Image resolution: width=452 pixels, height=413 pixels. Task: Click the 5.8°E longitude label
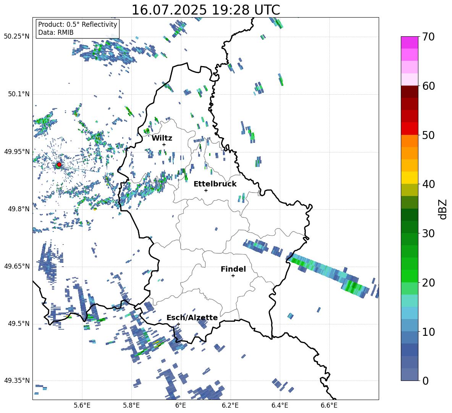(x=131, y=405)
